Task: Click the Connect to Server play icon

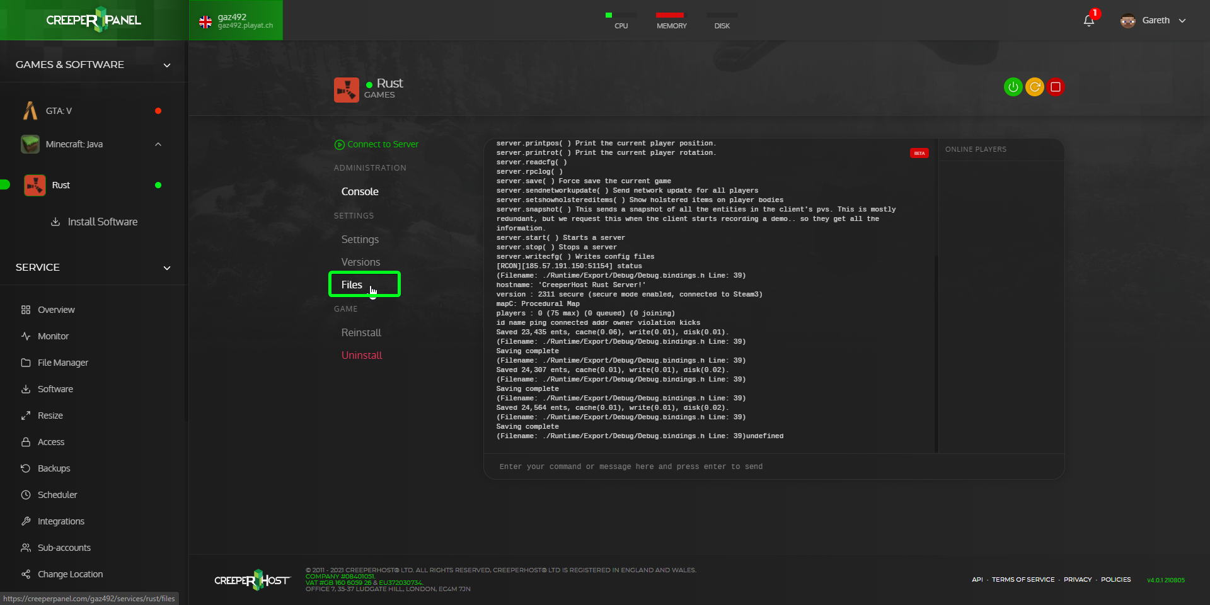Action: pyautogui.click(x=340, y=144)
